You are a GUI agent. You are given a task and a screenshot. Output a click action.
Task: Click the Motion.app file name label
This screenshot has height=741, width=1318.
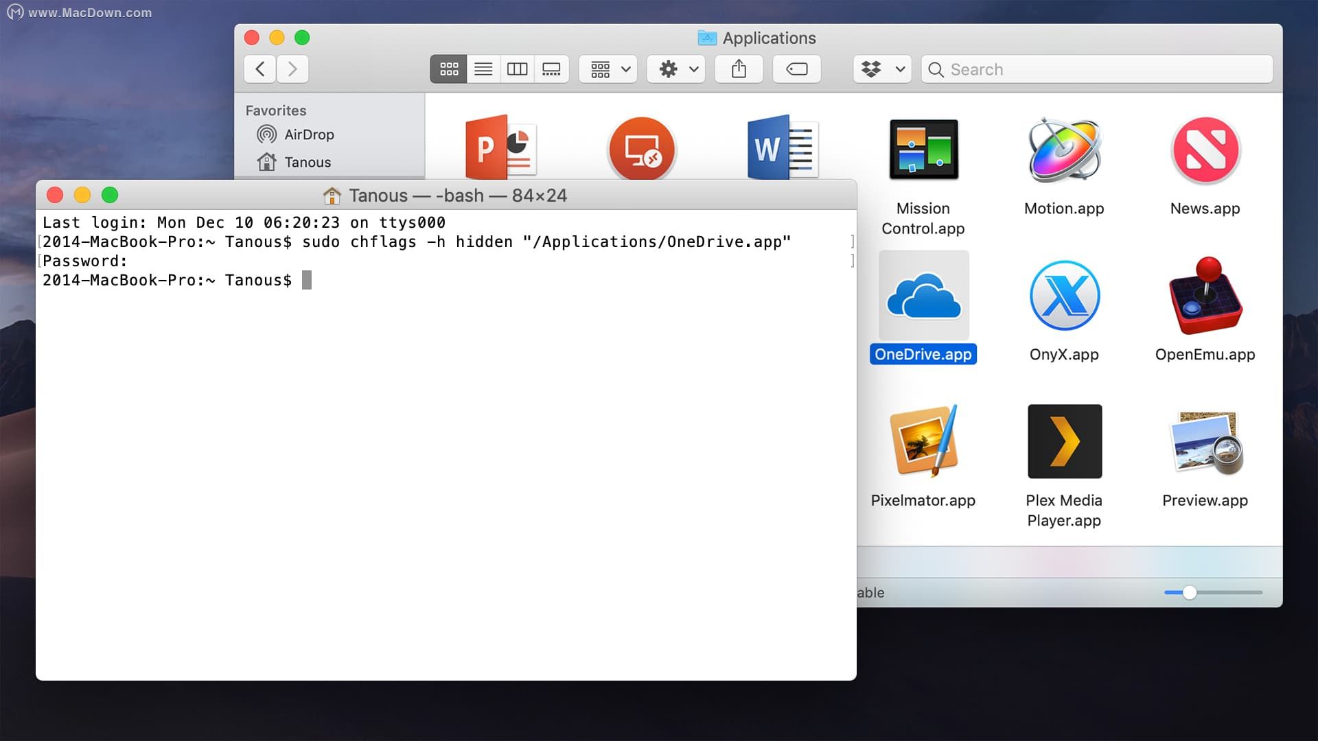(x=1064, y=209)
